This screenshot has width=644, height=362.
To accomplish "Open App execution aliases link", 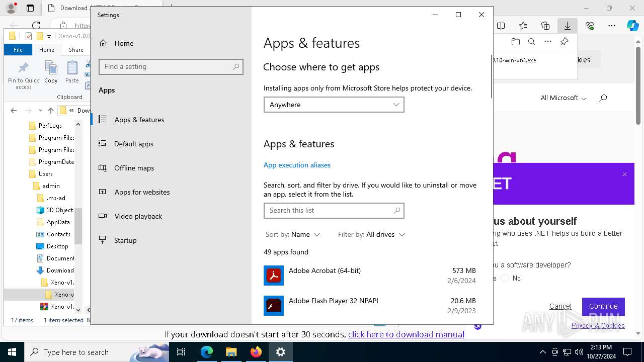I will coord(297,165).
